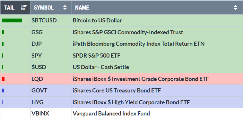The image size is (243, 119).
Task: Sort by TAIL column descending icon
Action: [24, 7]
